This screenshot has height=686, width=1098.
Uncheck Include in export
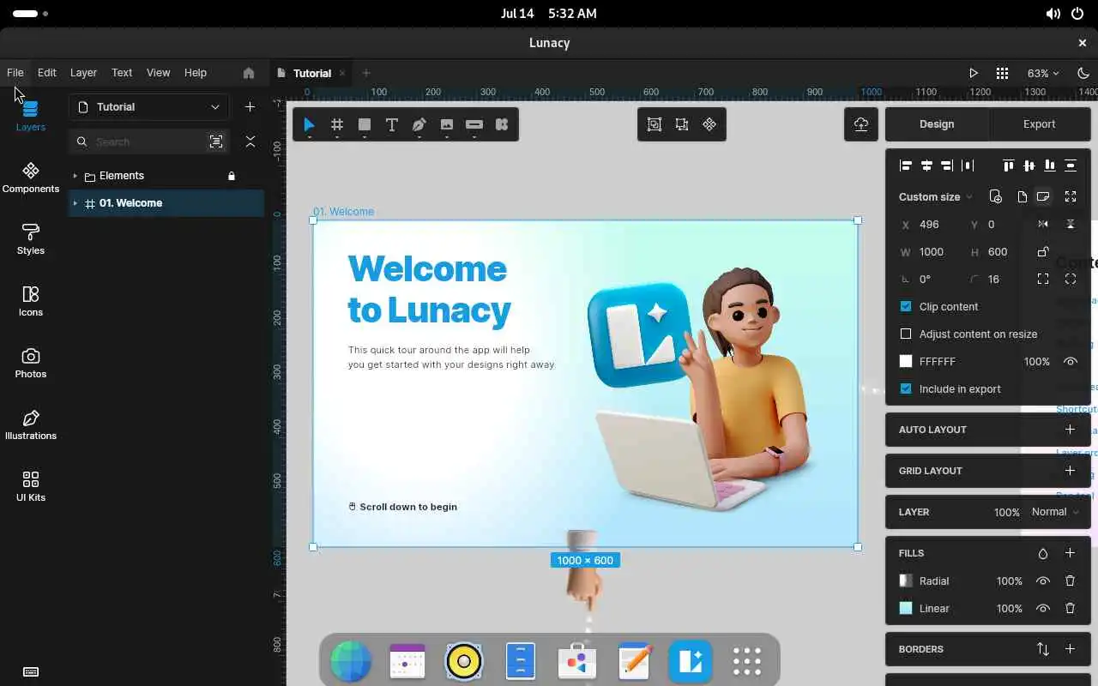coord(906,388)
